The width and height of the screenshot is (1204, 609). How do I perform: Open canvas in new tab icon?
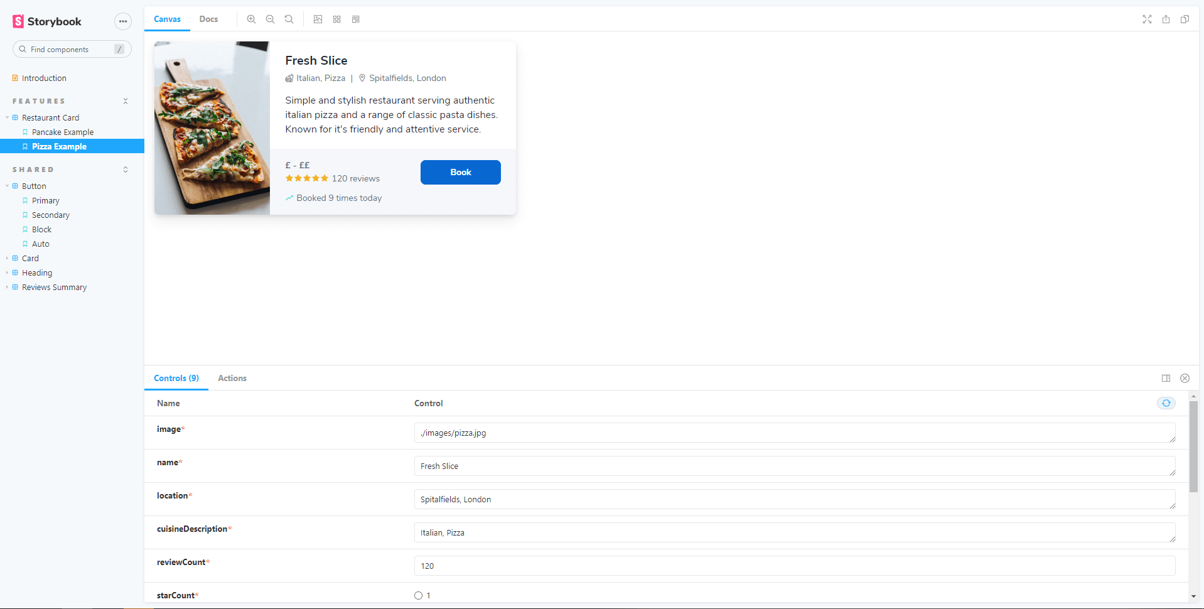[1166, 19]
